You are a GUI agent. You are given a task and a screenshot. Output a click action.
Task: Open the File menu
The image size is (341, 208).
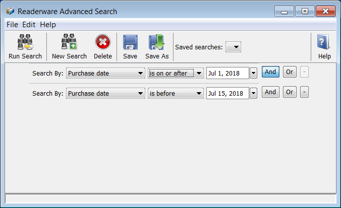[12, 25]
